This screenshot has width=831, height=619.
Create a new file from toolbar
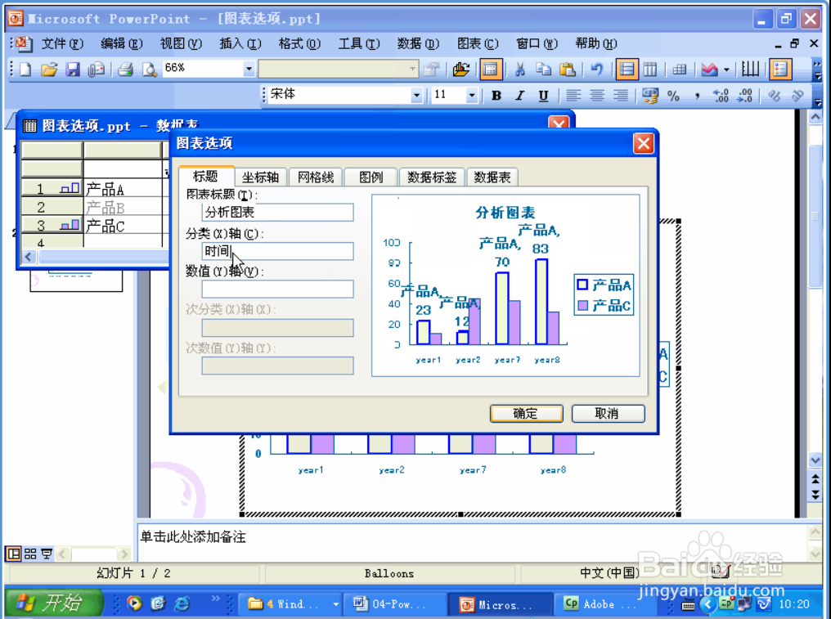[25, 70]
